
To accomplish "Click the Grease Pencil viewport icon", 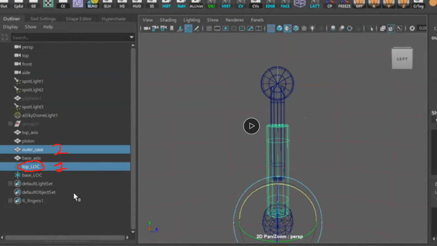I will (x=196, y=29).
